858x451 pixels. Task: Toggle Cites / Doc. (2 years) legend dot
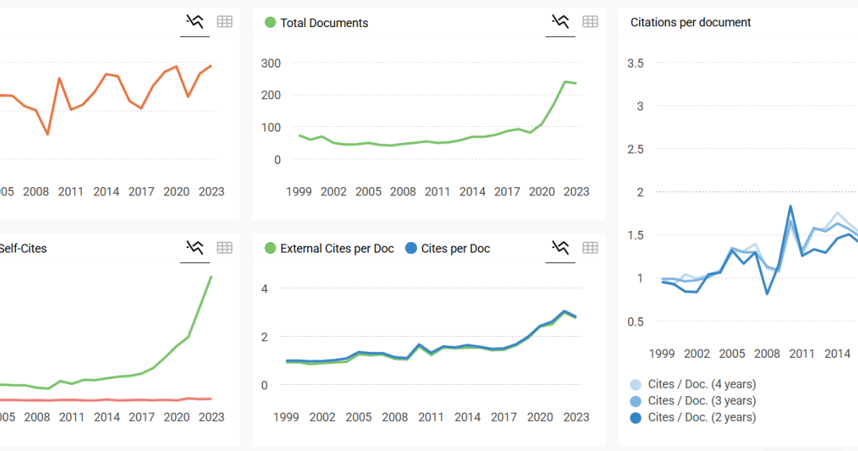635,418
